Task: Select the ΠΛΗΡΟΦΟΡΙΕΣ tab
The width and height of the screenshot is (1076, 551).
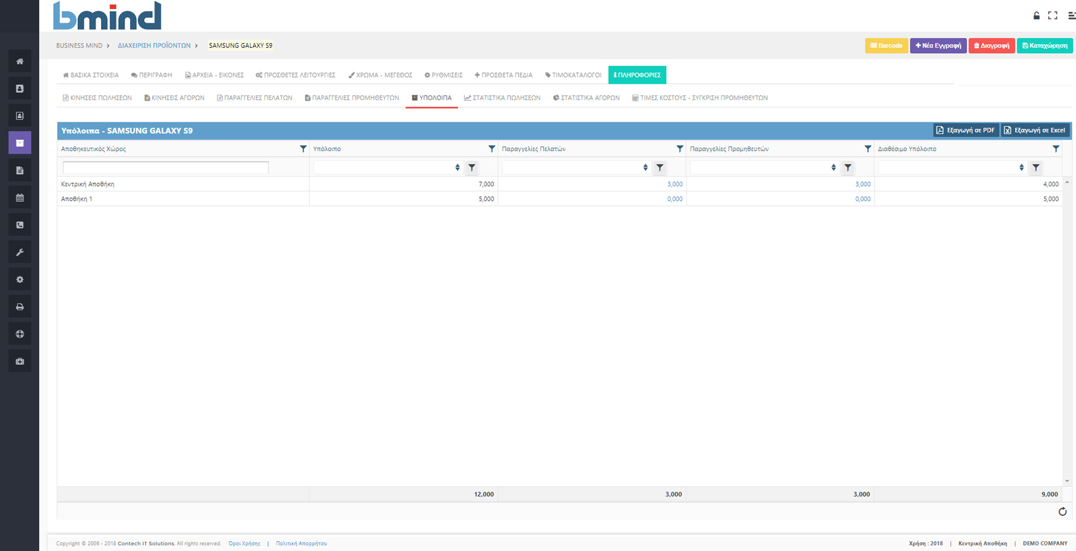Action: point(637,75)
